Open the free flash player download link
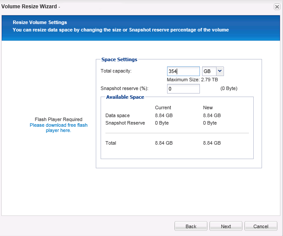 pos(59,128)
